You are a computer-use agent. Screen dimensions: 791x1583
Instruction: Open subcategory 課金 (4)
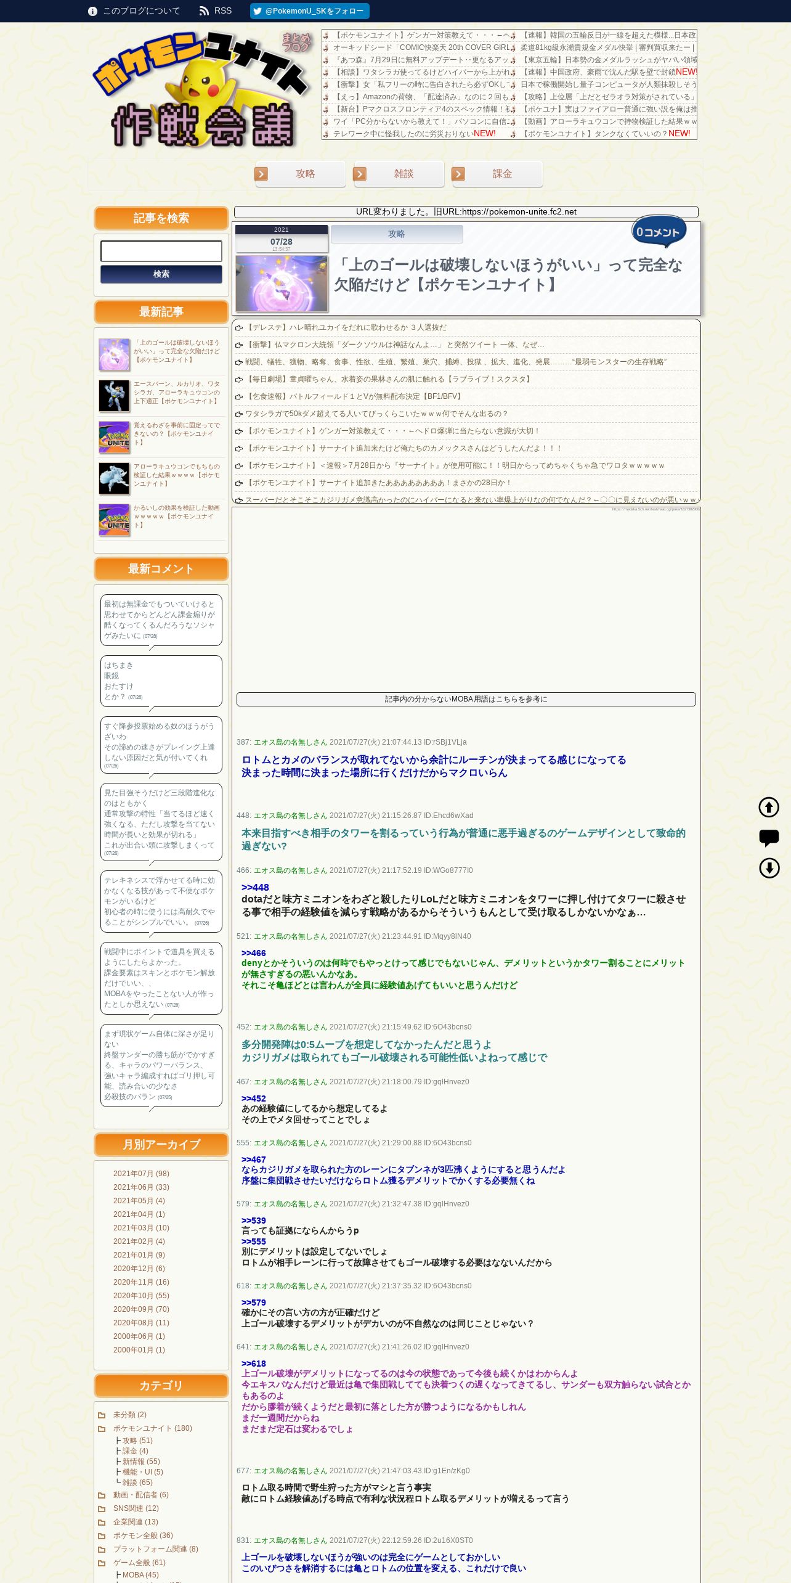click(x=136, y=1451)
